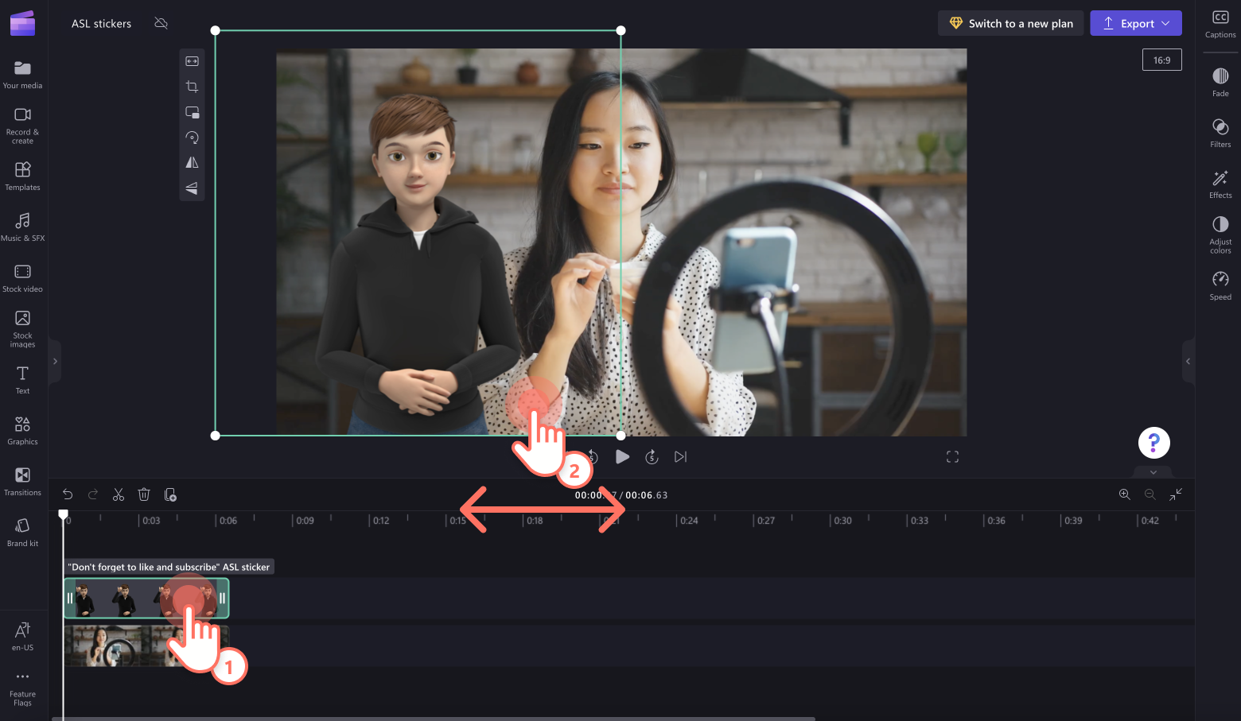Select the Text tool
Viewport: 1241px width, 721px height.
click(22, 380)
